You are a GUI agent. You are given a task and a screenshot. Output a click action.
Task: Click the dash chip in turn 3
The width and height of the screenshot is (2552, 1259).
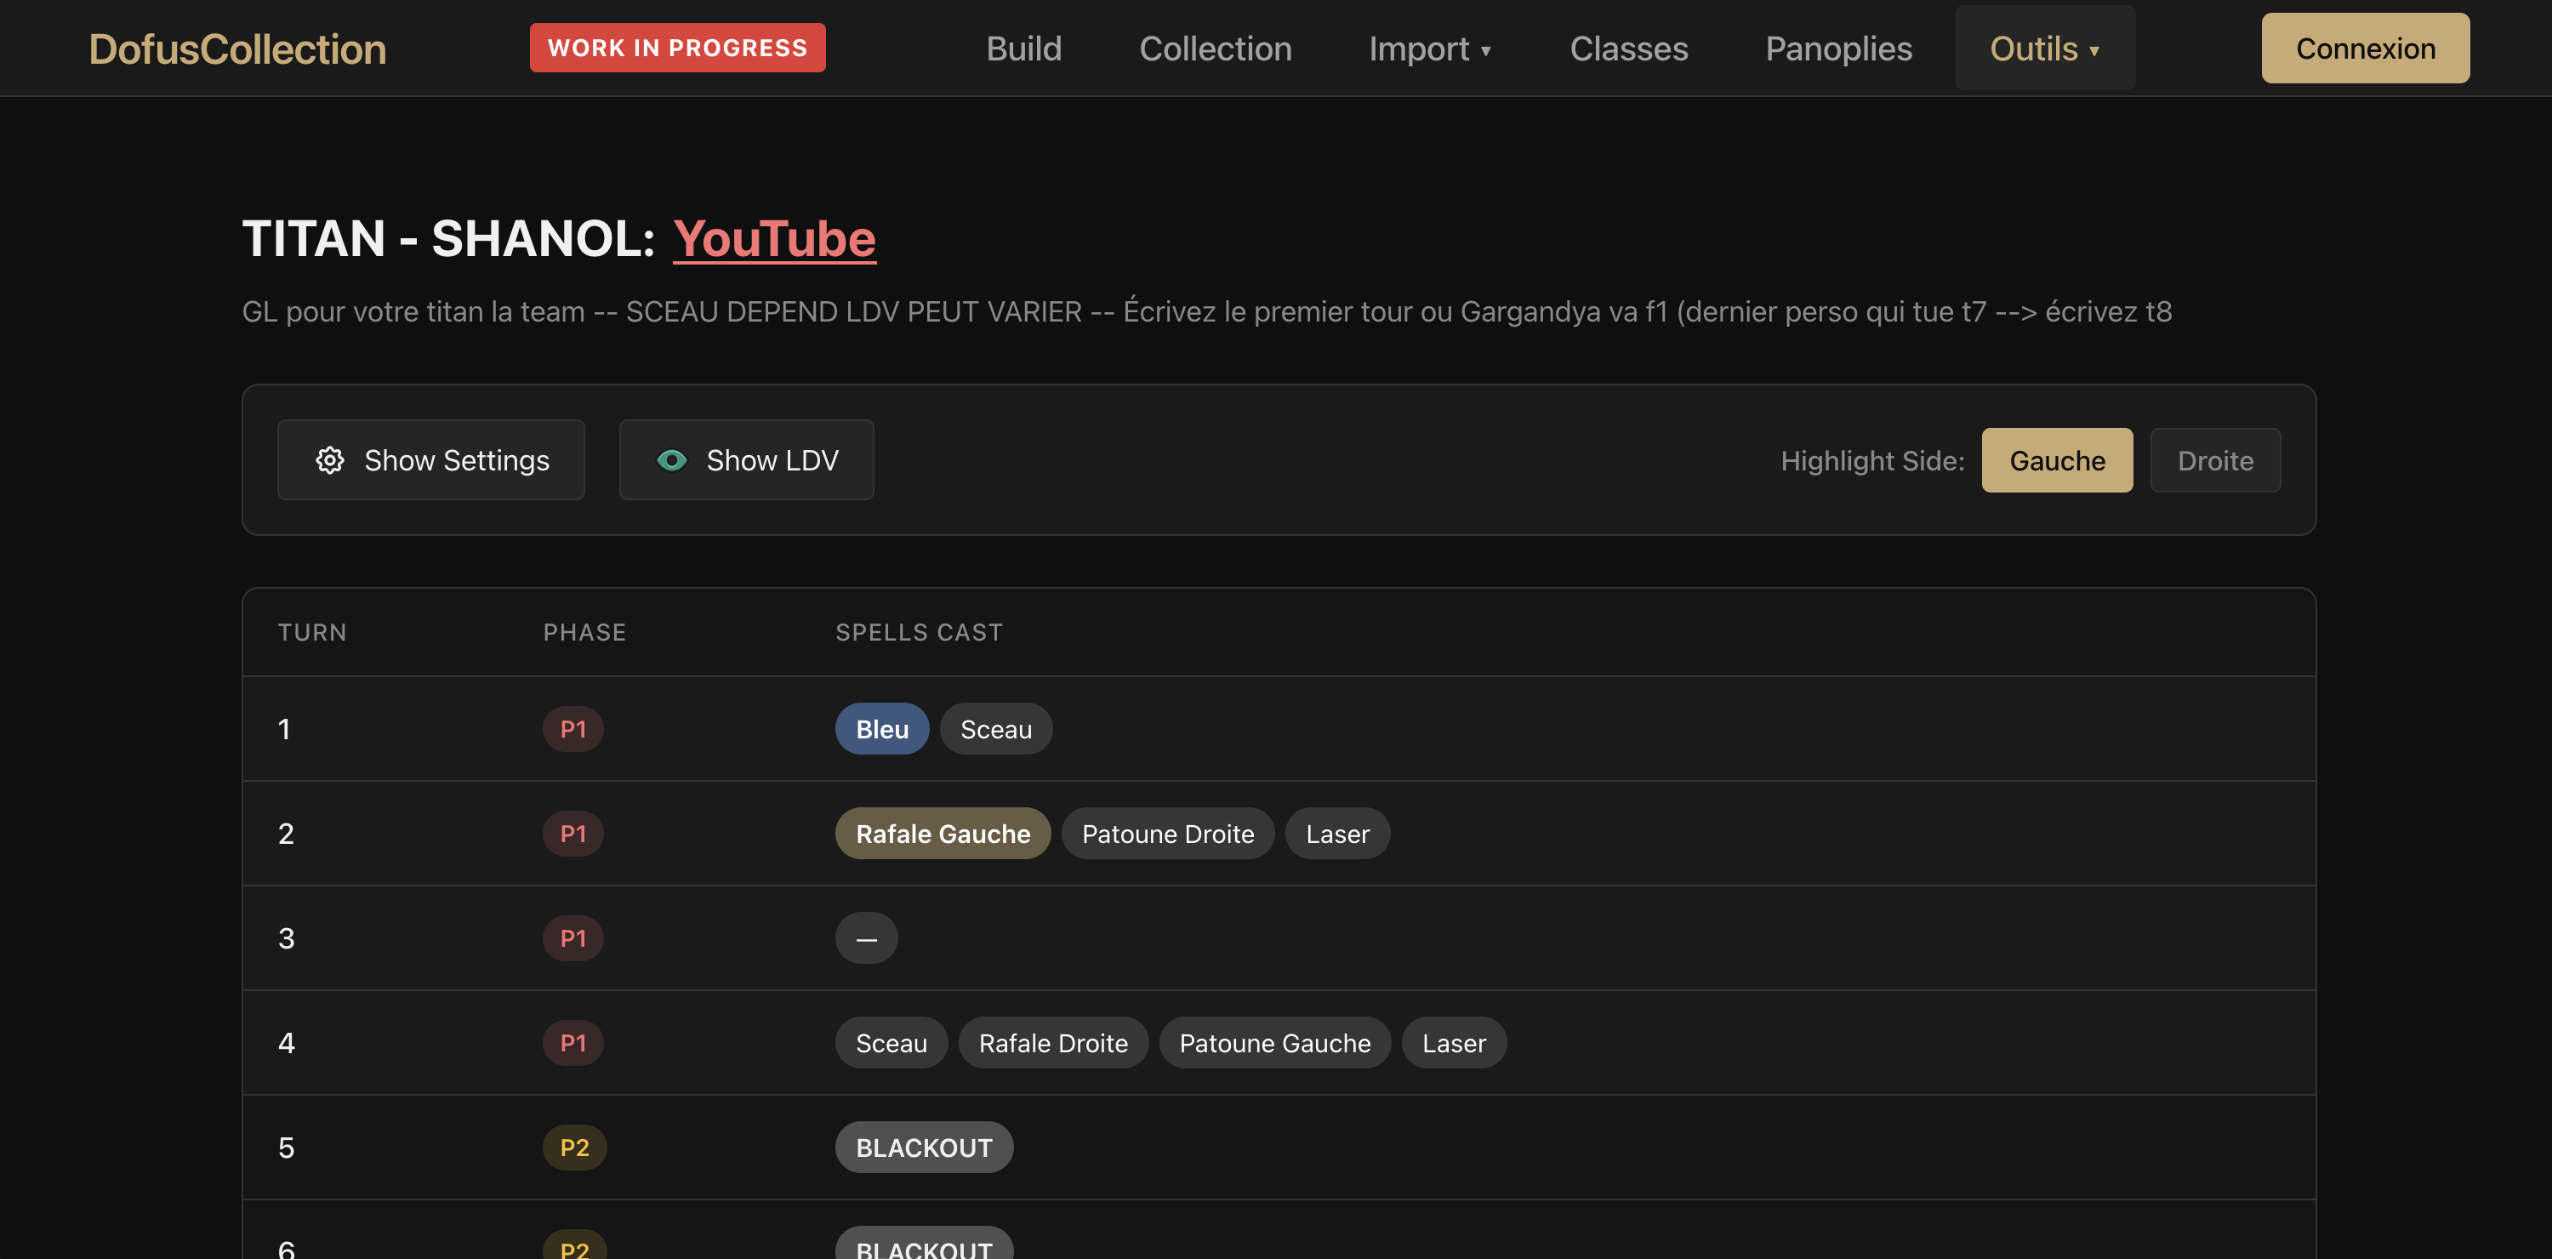(x=866, y=938)
